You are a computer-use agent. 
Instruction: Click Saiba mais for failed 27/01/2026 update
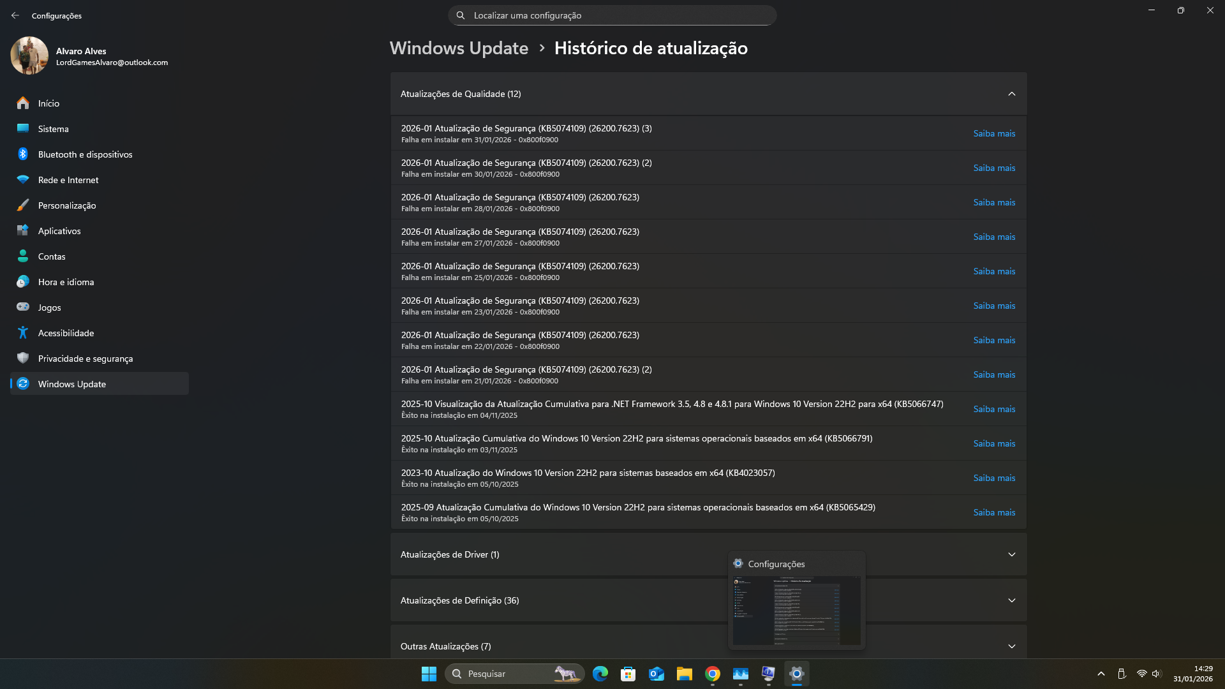pos(994,237)
